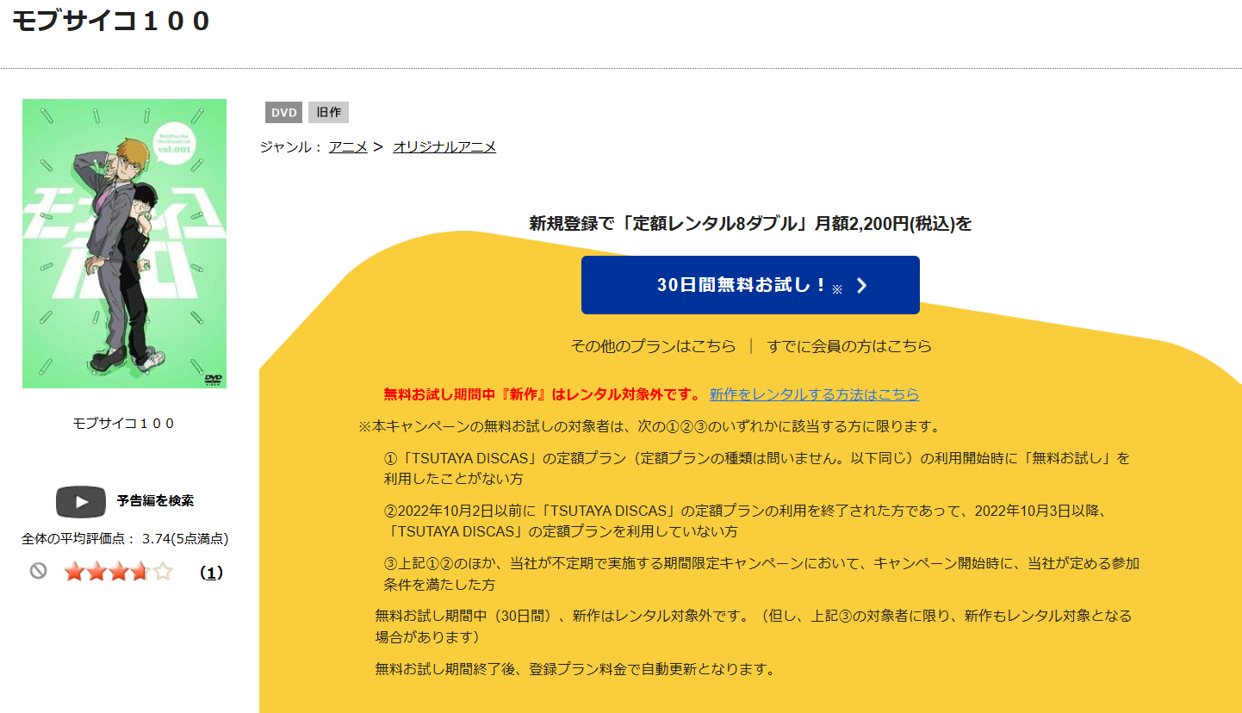Expand the アニメ genre category
The height and width of the screenshot is (713, 1242).
tap(347, 146)
